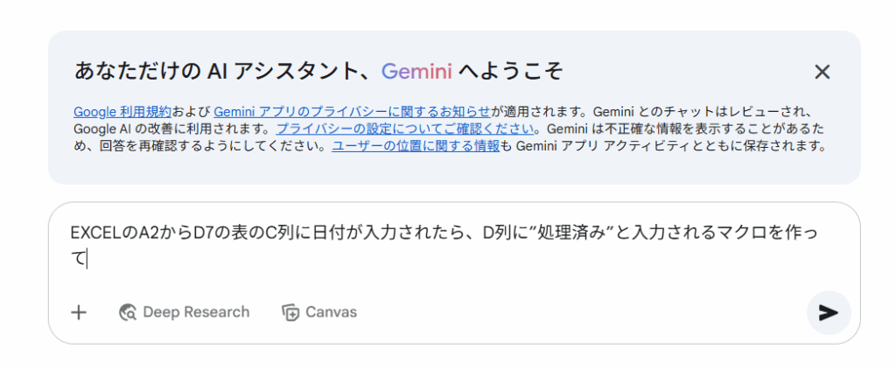
Task: Open the plus attachment menu
Action: [x=78, y=312]
